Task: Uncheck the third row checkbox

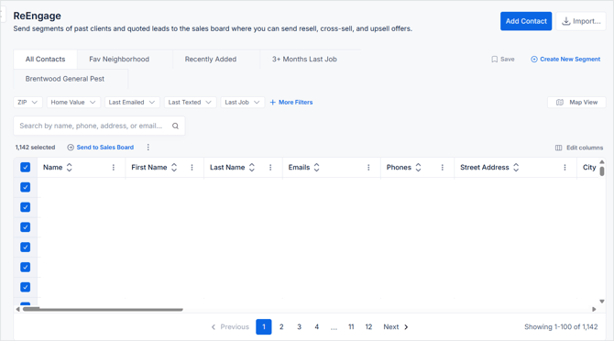Action: pyautogui.click(x=26, y=227)
